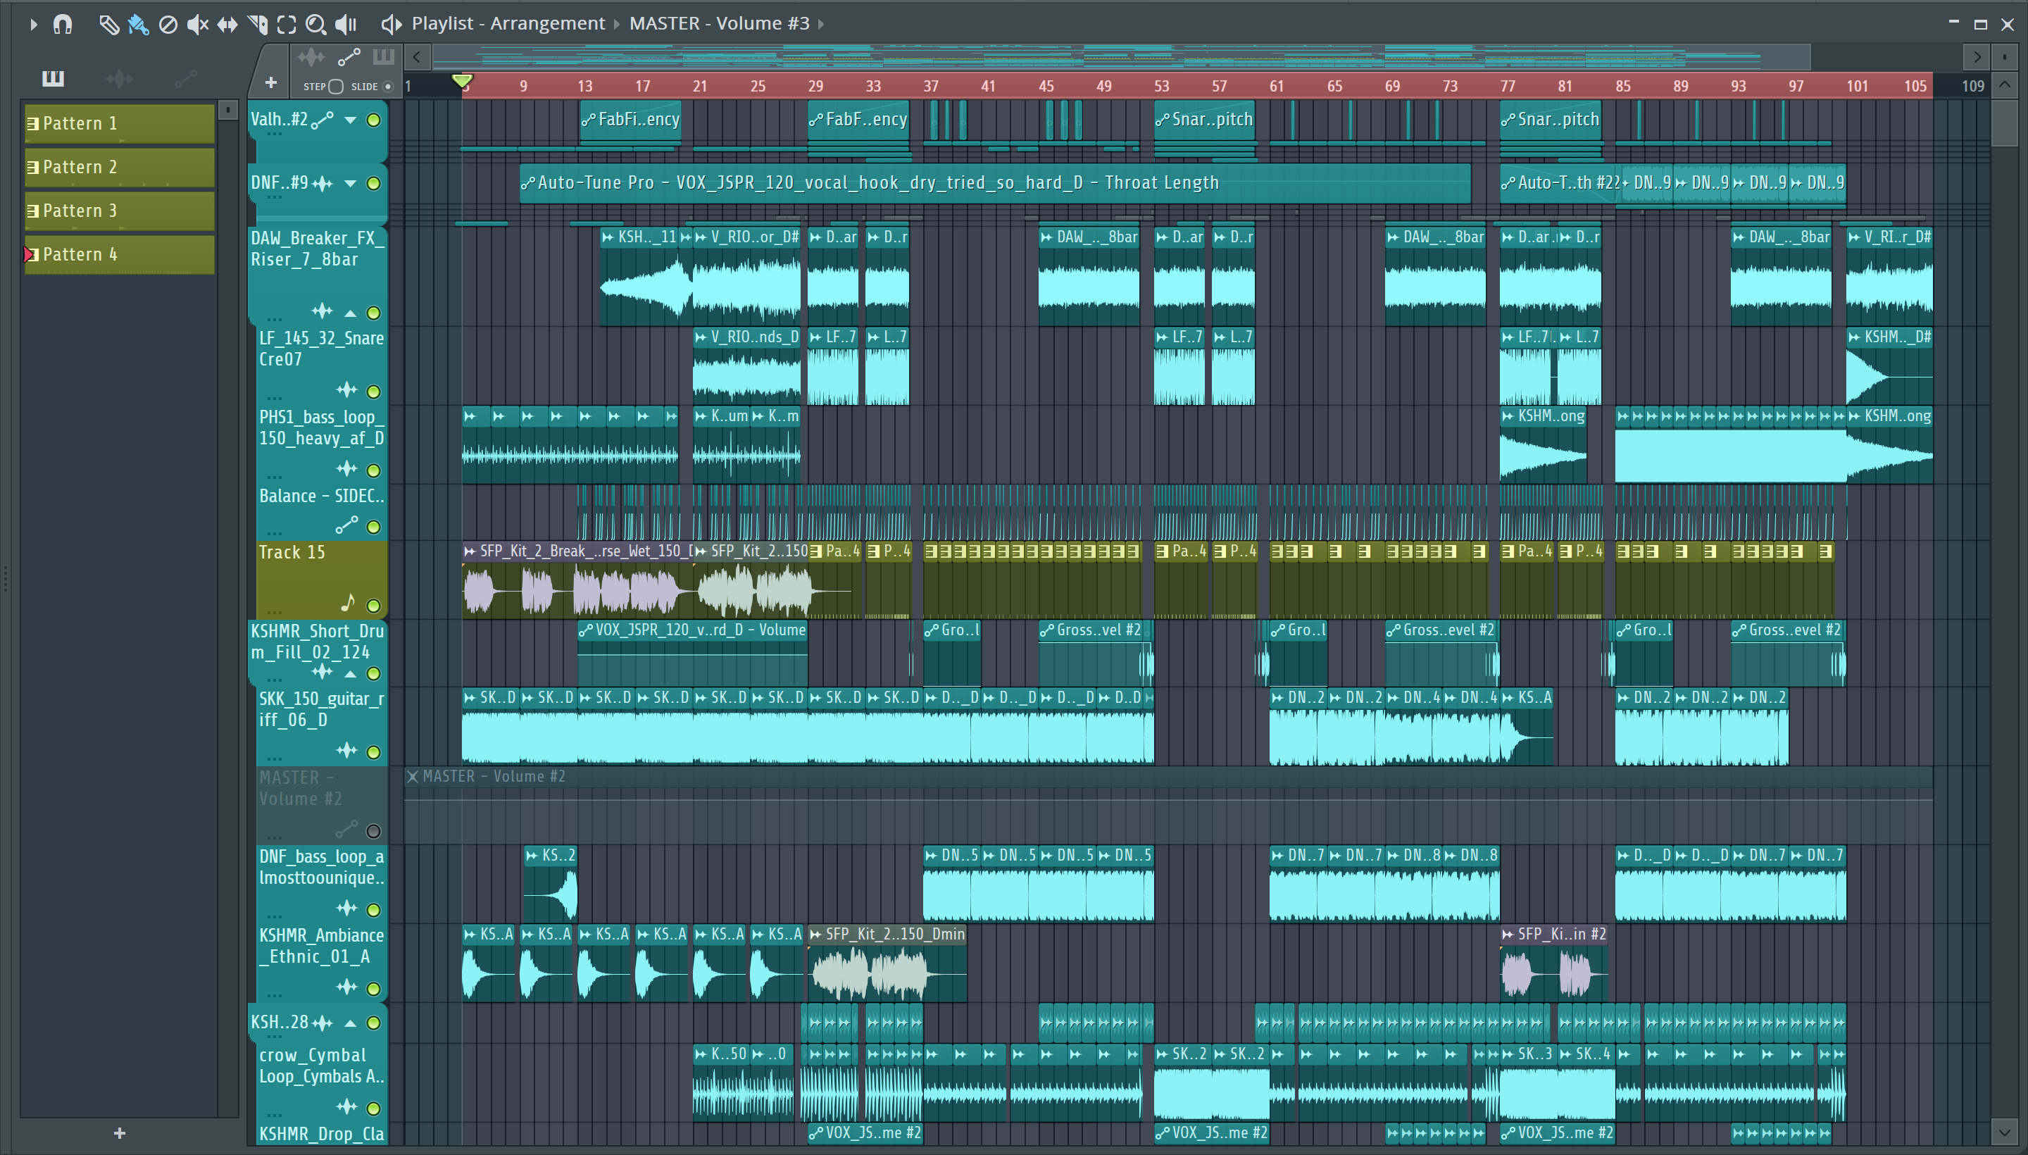
Task: Select the Delete tool icon
Action: click(x=168, y=25)
